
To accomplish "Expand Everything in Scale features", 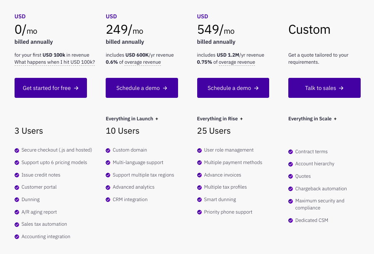I will coord(335,119).
